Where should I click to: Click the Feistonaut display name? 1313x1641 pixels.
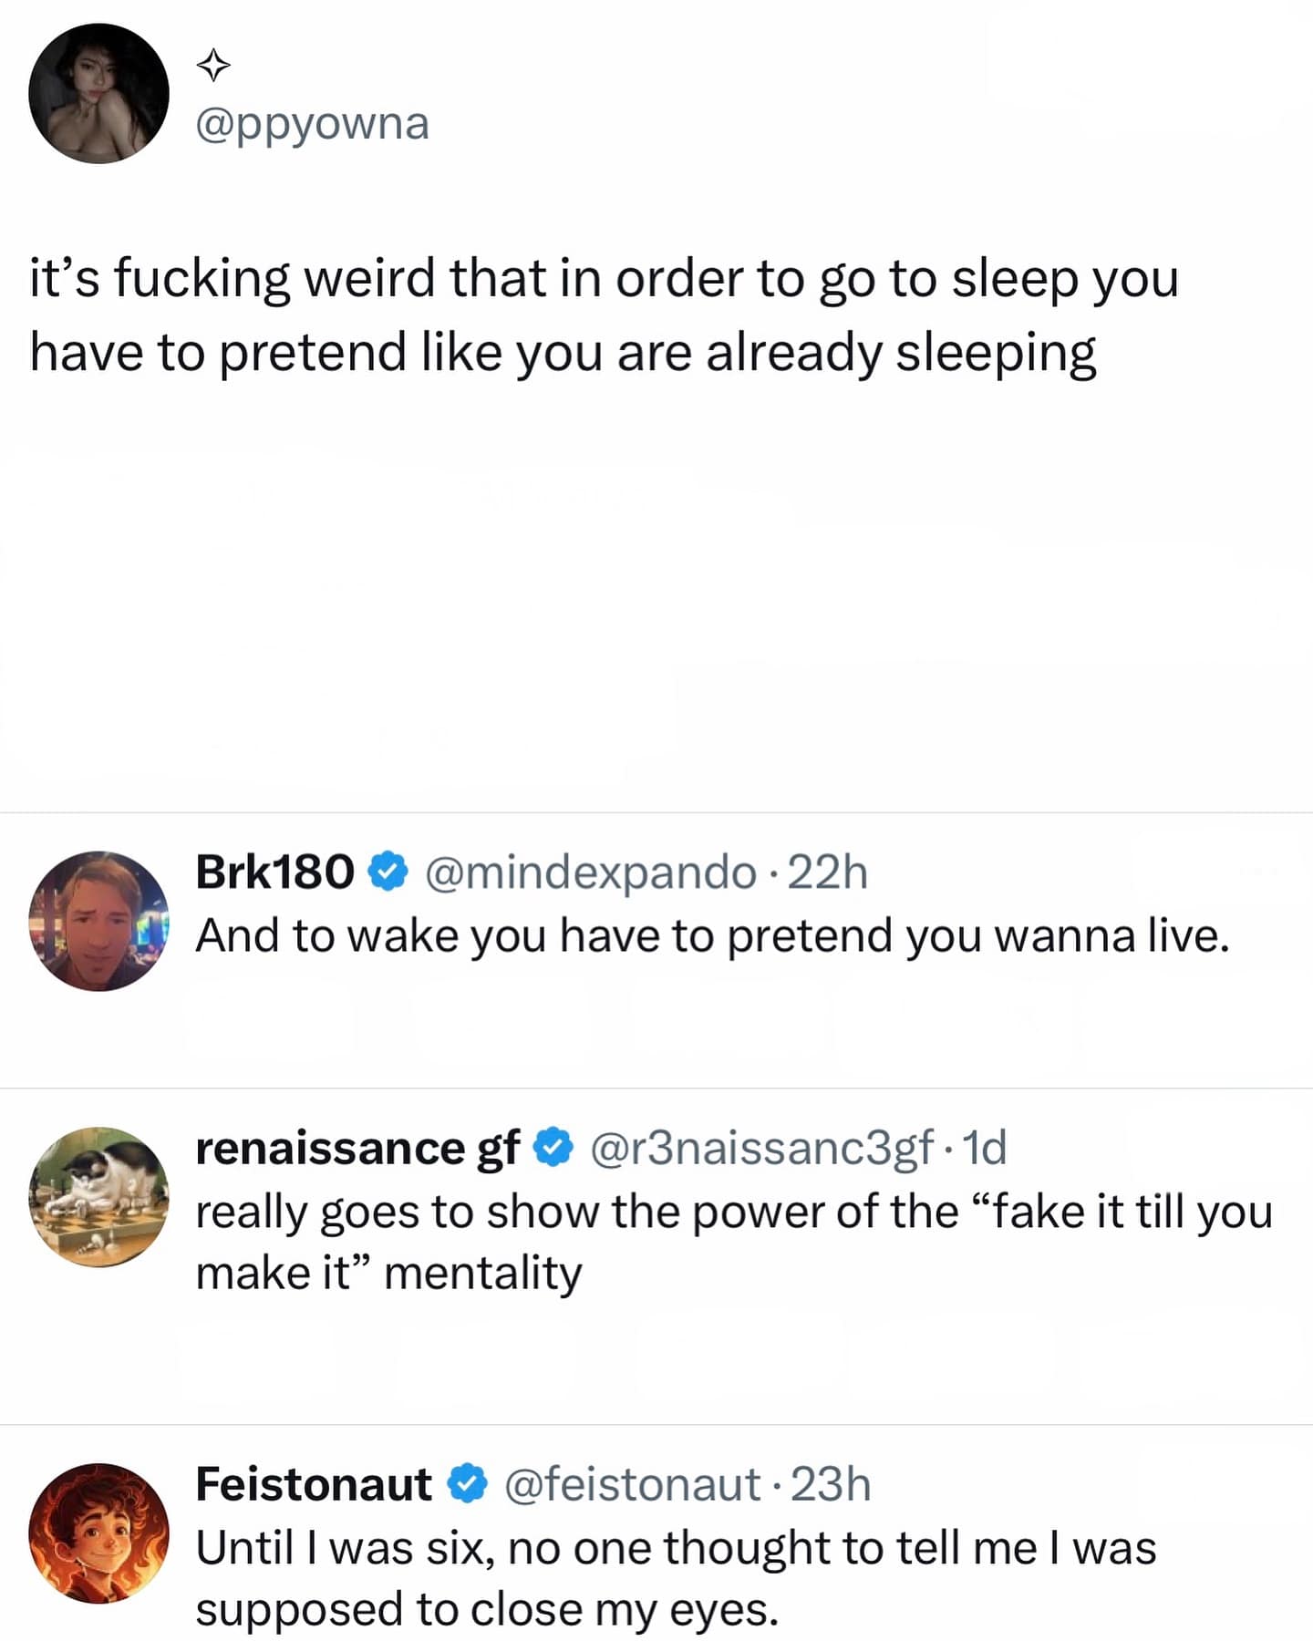(x=314, y=1484)
